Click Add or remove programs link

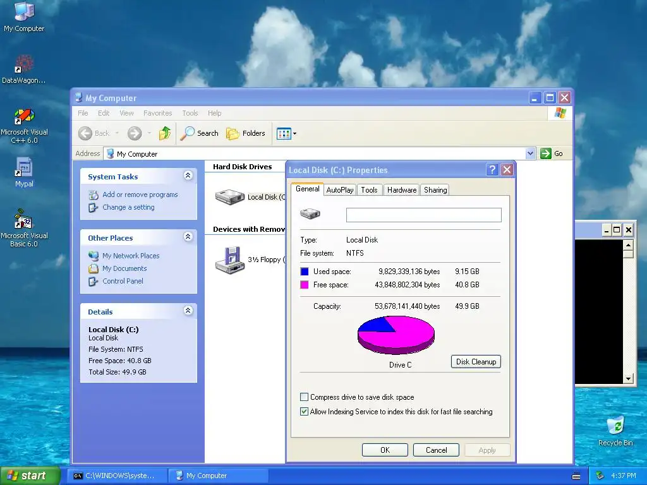(x=140, y=195)
